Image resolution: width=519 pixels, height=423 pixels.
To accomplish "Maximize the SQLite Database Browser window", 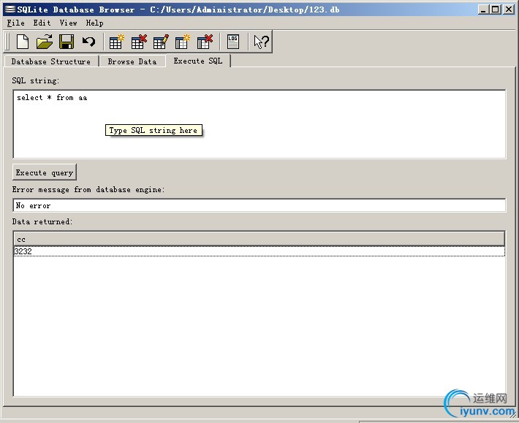I will pyautogui.click(x=495, y=9).
